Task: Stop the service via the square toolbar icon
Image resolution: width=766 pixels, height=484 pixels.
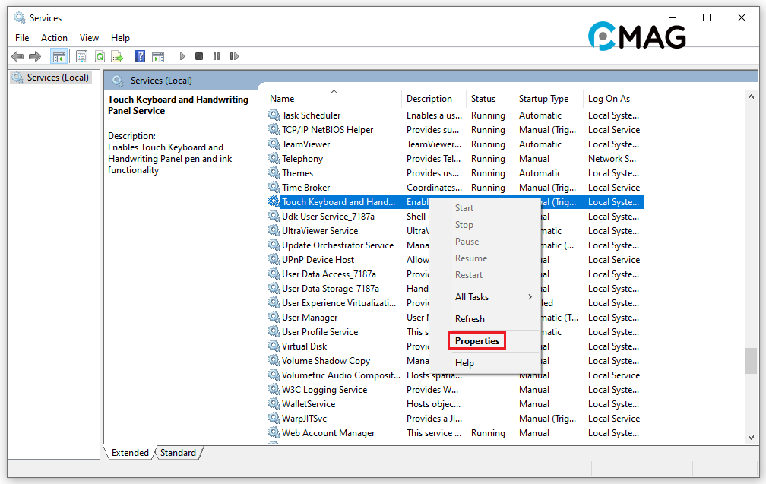Action: pos(198,55)
